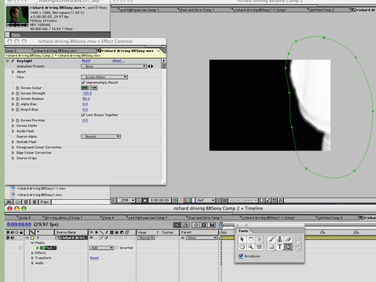Select the Clone Stamp tool
The image size is (376, 282).
pos(279,239)
